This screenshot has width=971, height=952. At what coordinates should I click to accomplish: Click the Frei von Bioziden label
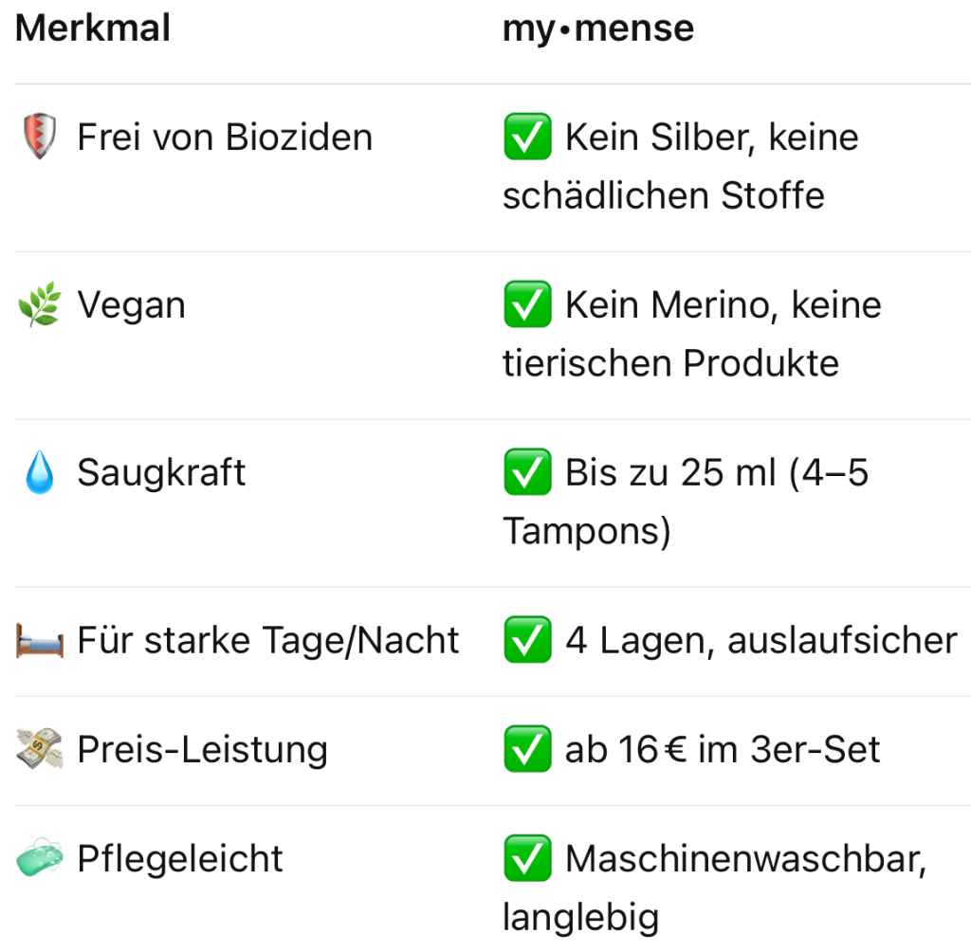(x=225, y=138)
